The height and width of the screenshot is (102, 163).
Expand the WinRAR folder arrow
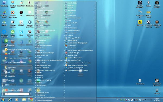[x=95, y=13]
